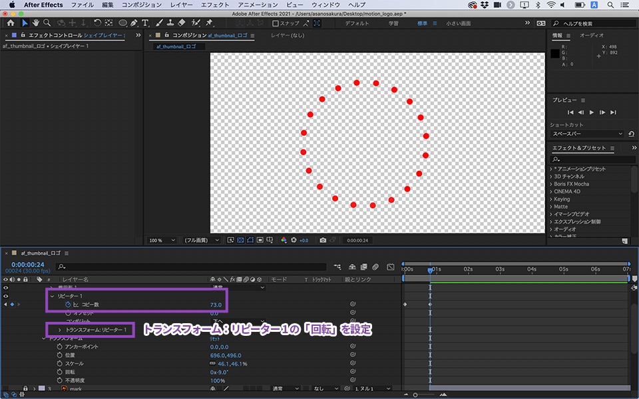Step to next frame in preview
This screenshot has height=399, width=639.
(x=602, y=112)
